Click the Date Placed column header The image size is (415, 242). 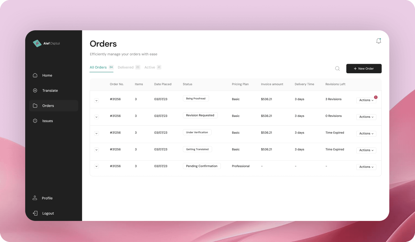point(163,84)
